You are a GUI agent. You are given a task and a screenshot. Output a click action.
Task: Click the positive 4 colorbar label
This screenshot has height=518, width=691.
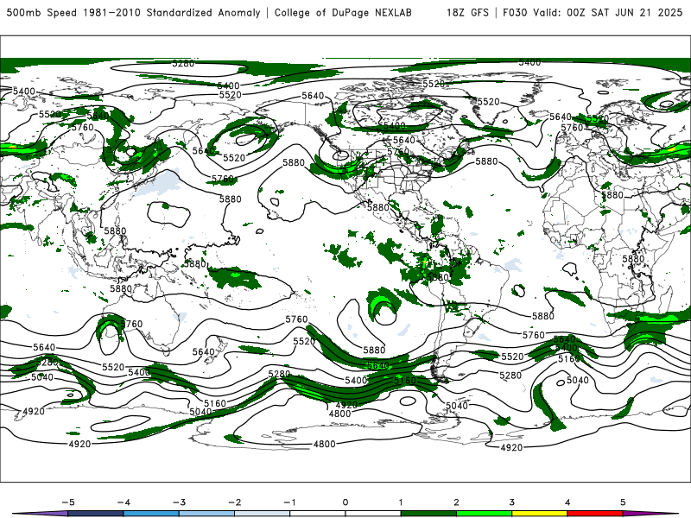pyautogui.click(x=567, y=502)
